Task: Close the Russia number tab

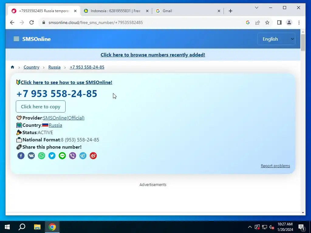Action: [x=75, y=11]
